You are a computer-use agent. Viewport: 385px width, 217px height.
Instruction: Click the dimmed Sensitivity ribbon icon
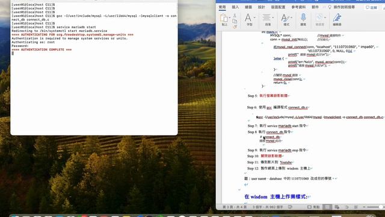319,17
